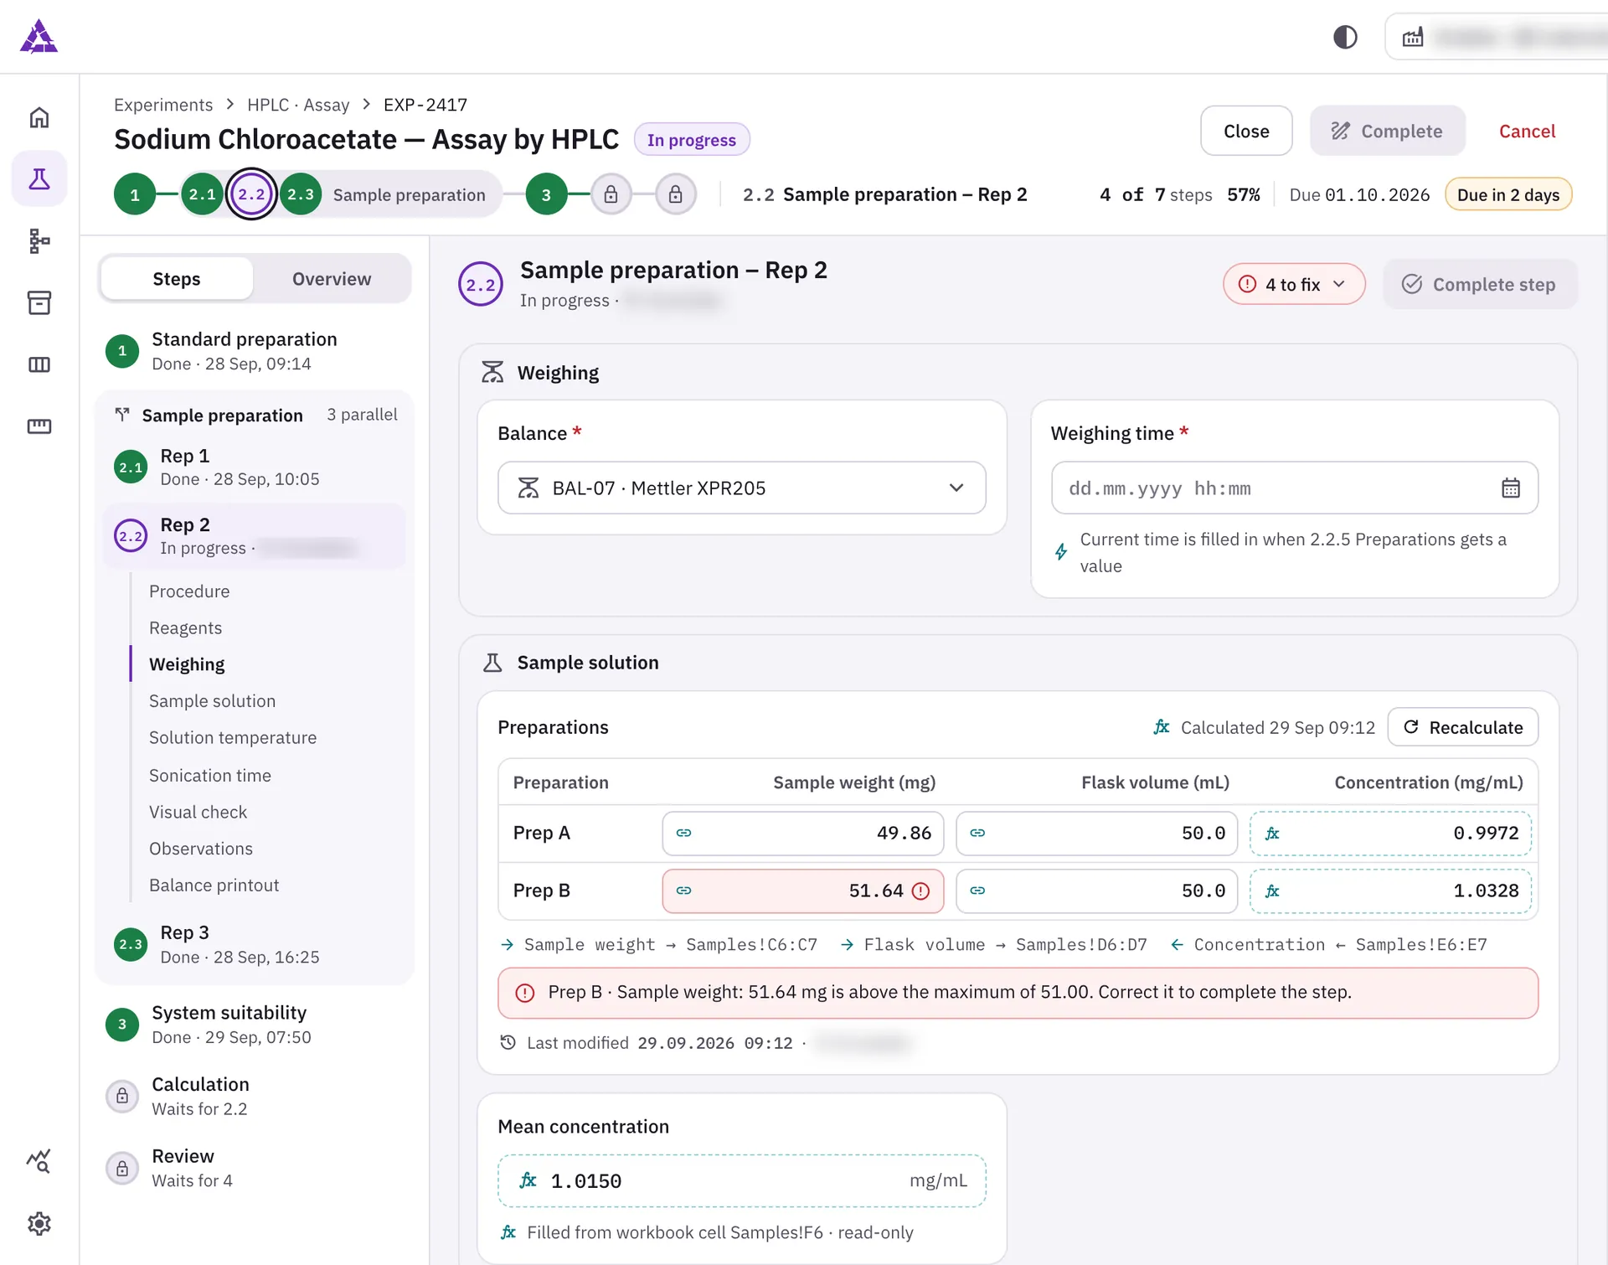The image size is (1608, 1265).
Task: Click HPLC · Assay breadcrumb
Action: (298, 104)
